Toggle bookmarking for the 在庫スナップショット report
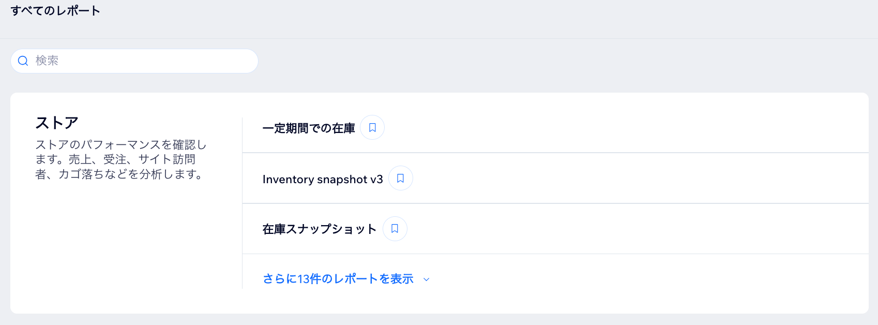This screenshot has width=878, height=325. [395, 228]
